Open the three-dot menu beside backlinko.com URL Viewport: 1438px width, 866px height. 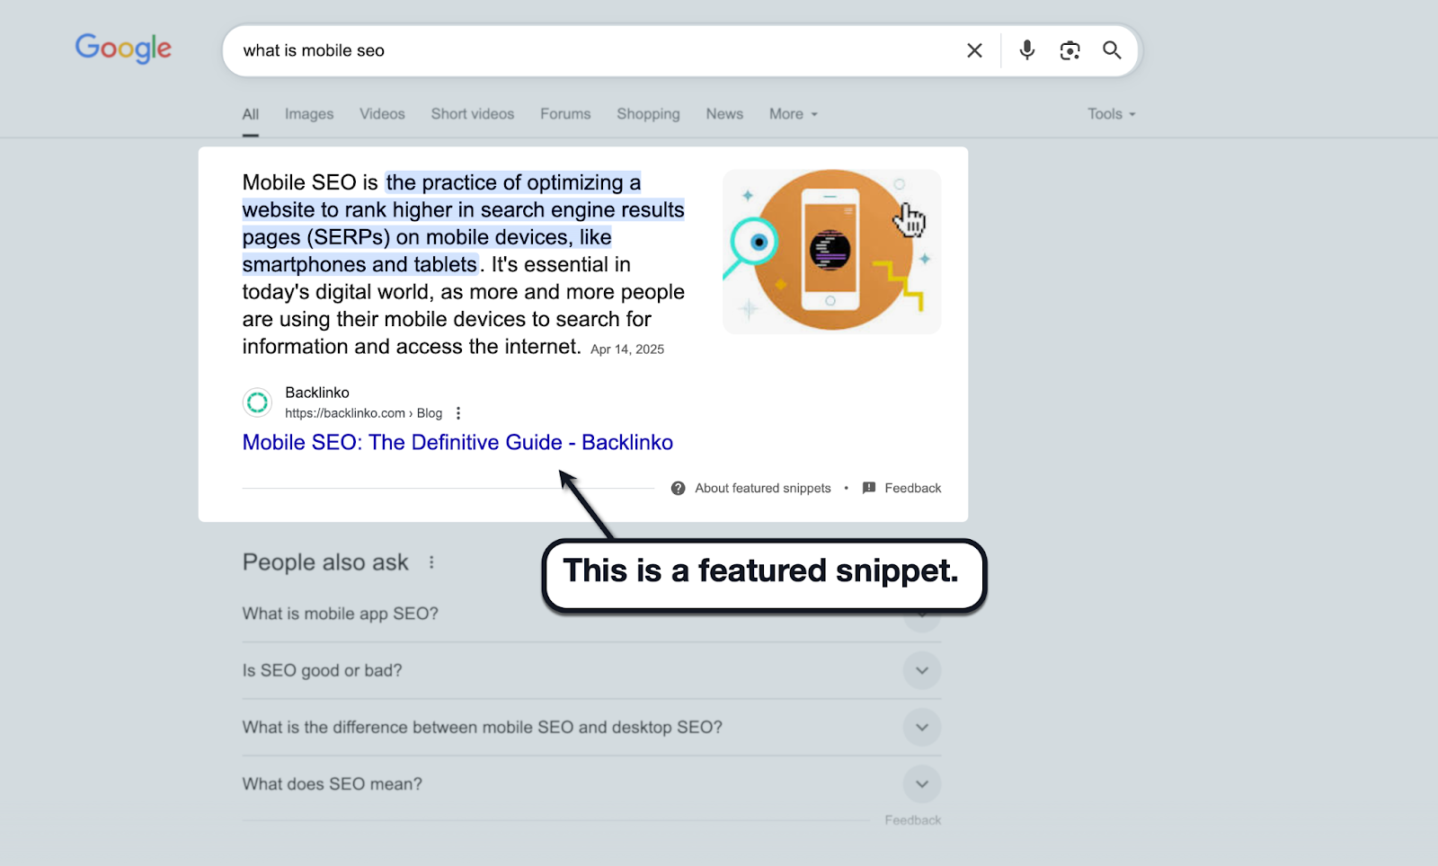click(x=458, y=413)
